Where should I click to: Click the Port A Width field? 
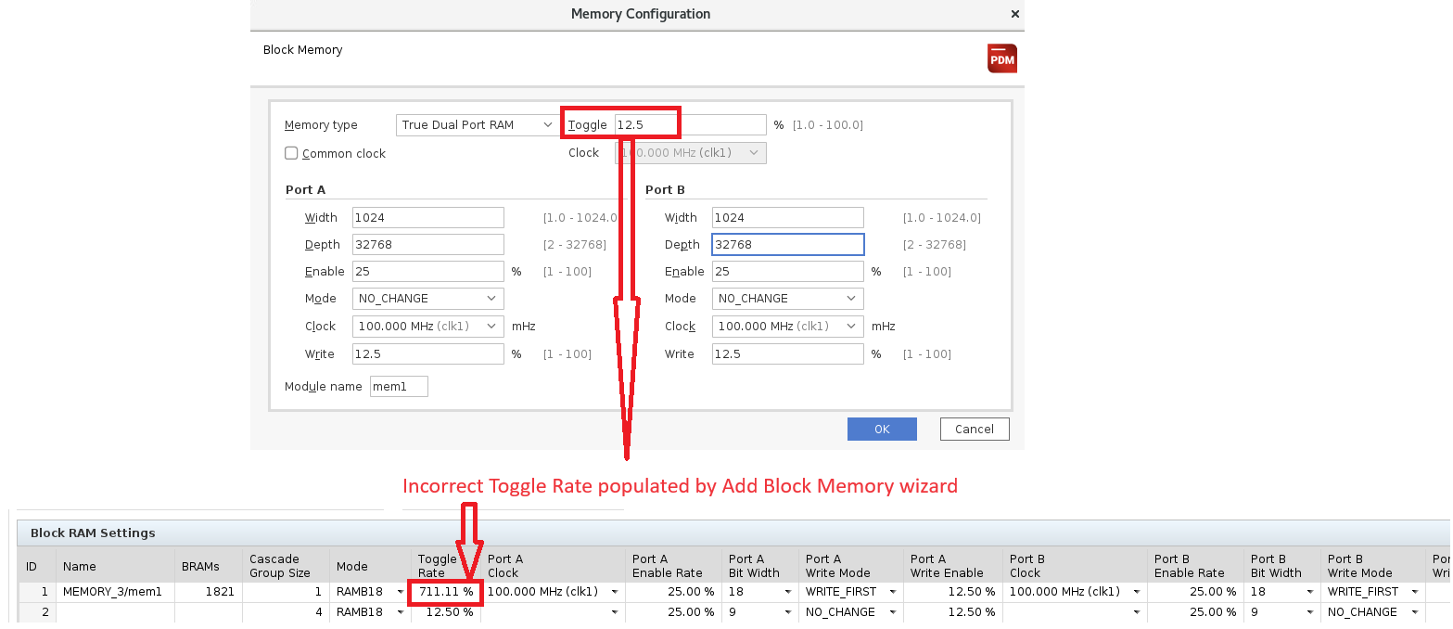click(427, 217)
